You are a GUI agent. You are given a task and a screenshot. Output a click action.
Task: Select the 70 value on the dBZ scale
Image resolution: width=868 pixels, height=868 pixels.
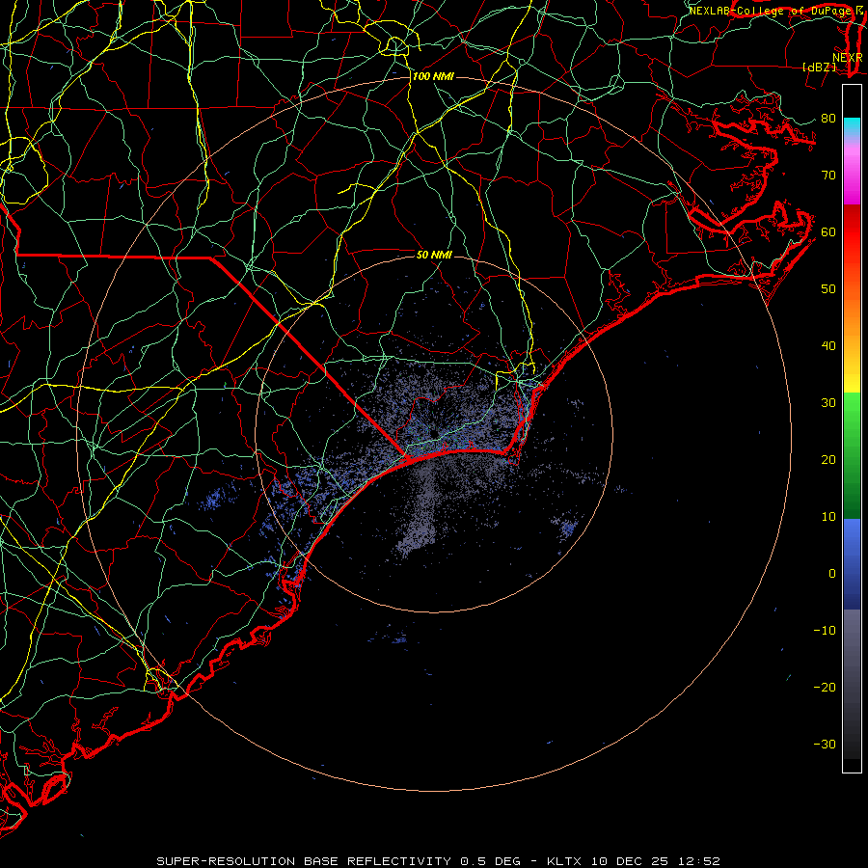click(828, 176)
